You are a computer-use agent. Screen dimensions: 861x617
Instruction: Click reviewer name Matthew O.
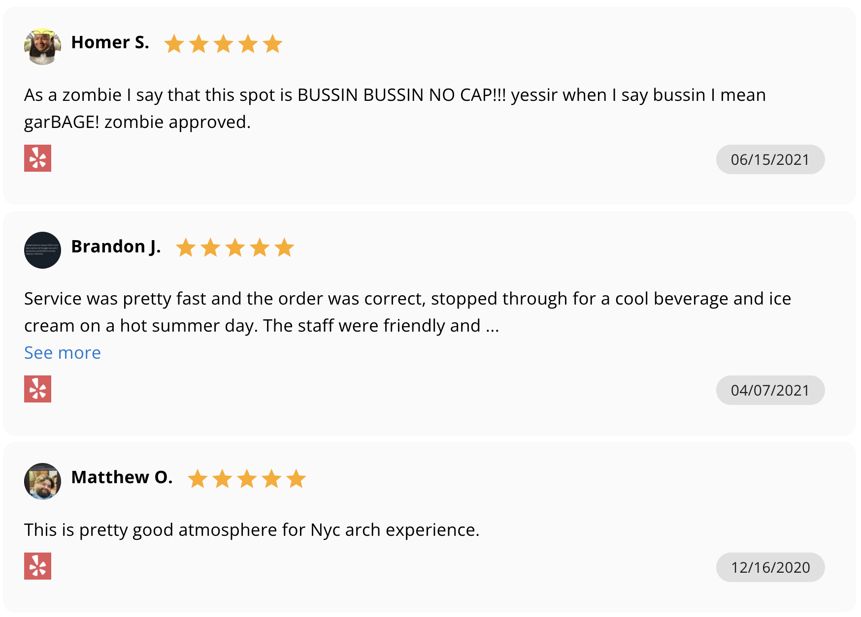[122, 477]
